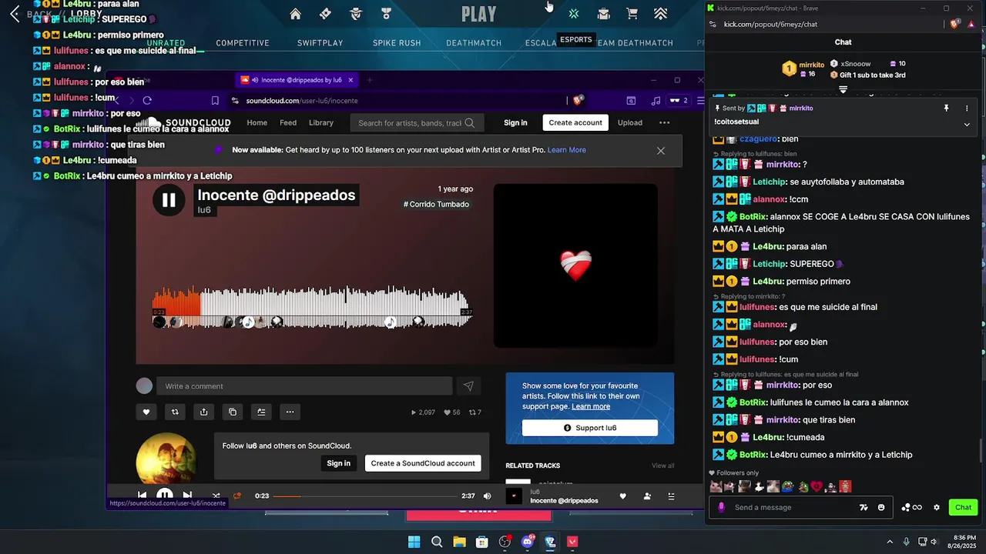The image size is (986, 554).
Task: Click the Write a comment field
Action: point(304,386)
